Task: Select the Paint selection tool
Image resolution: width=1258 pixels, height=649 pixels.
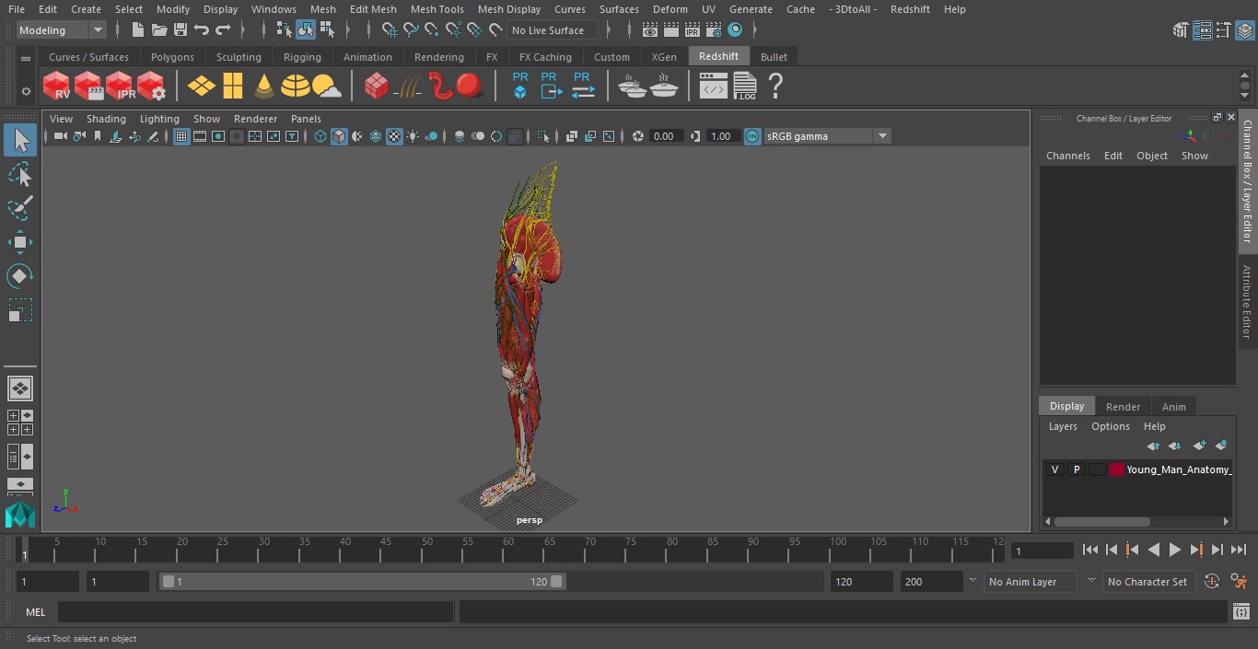Action: pyautogui.click(x=20, y=208)
